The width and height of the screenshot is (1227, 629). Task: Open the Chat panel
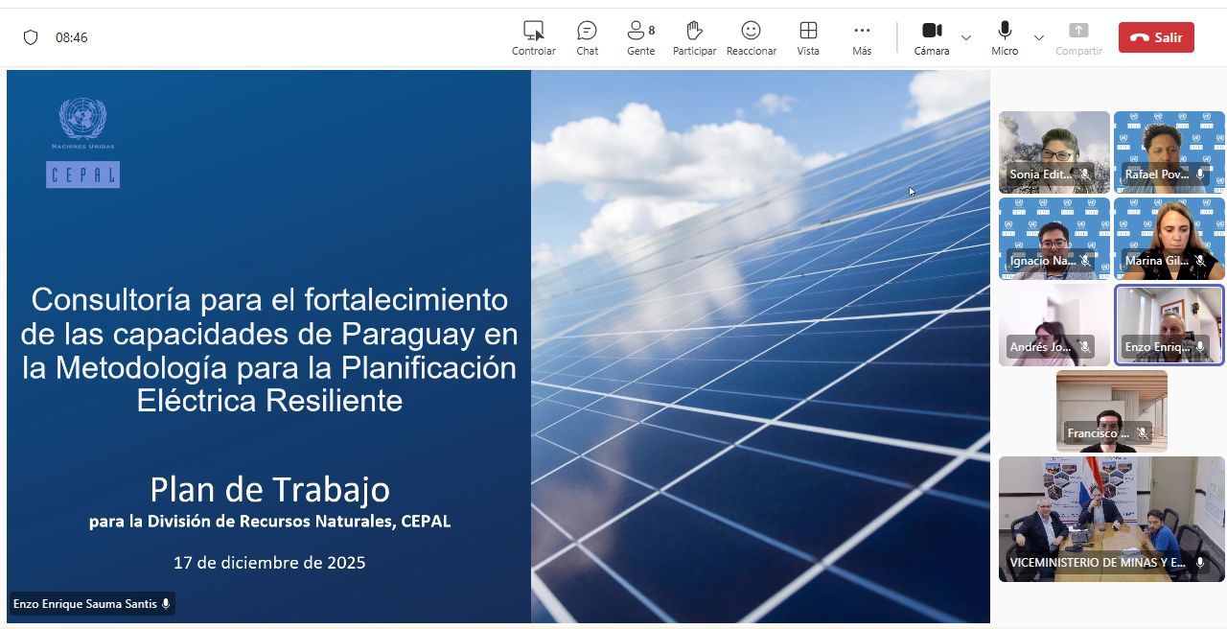[x=587, y=37]
